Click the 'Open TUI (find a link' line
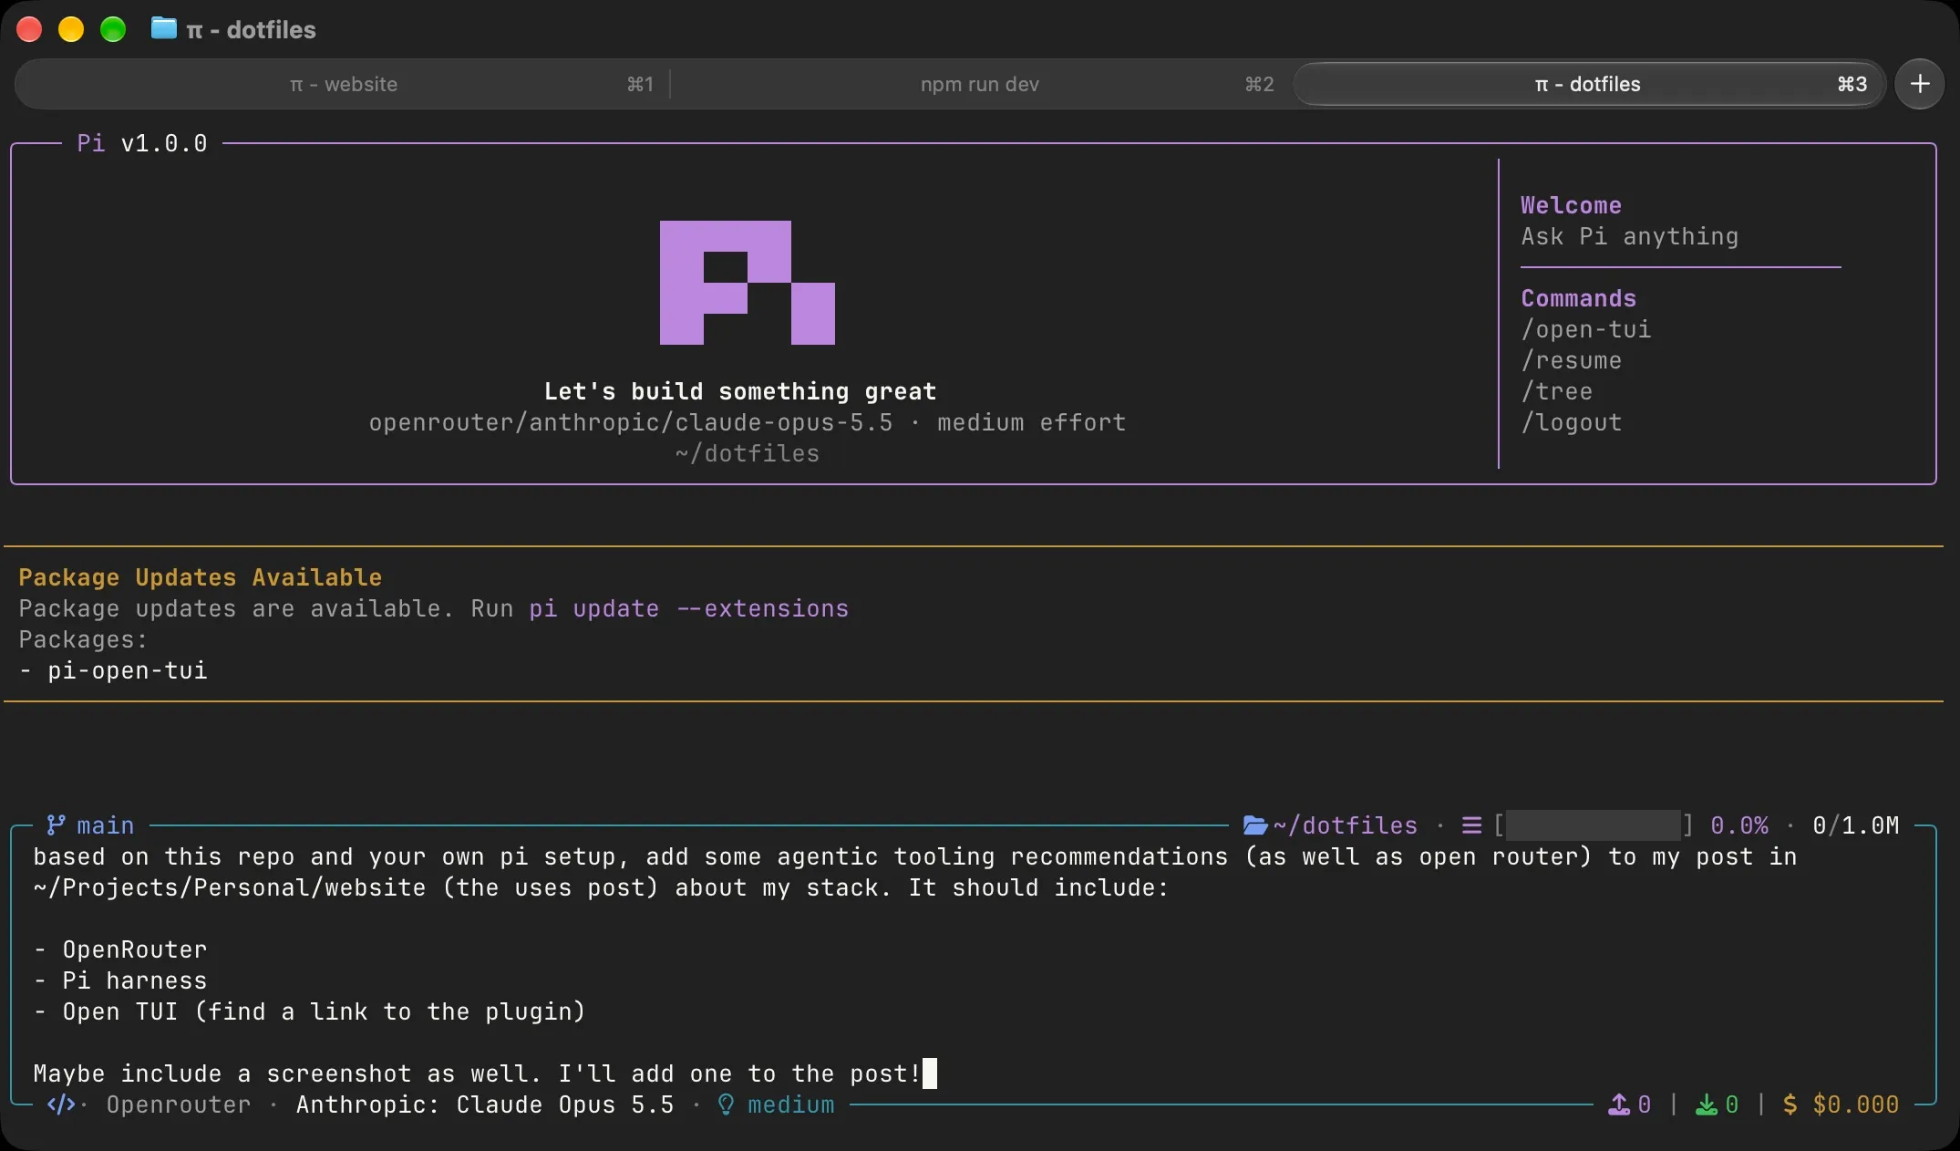Screen dimensions: 1960x1151 310,1011
